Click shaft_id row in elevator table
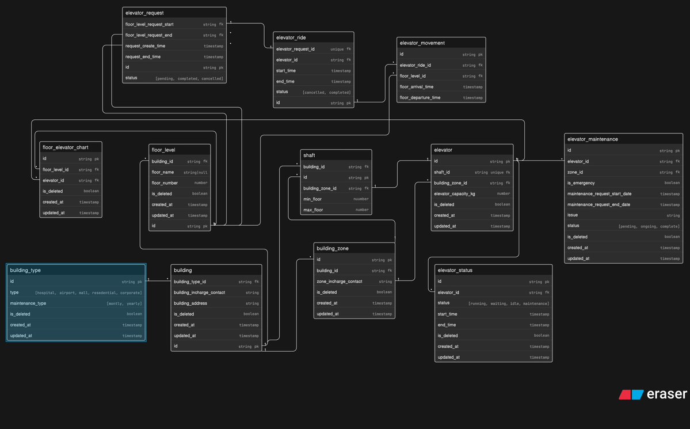This screenshot has width=690, height=429. click(472, 172)
